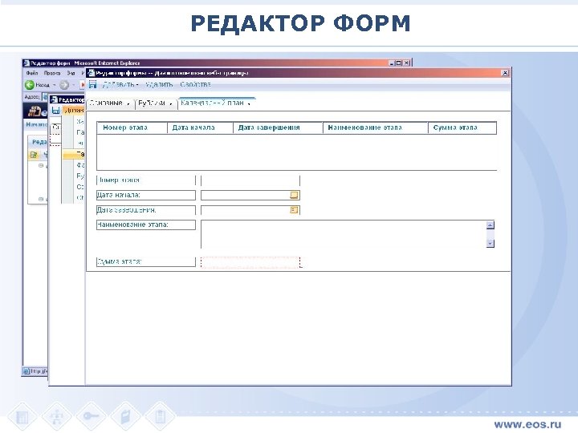The image size is (578, 433).
Task: Click the Наименование этапа column header
Action: coord(375,127)
